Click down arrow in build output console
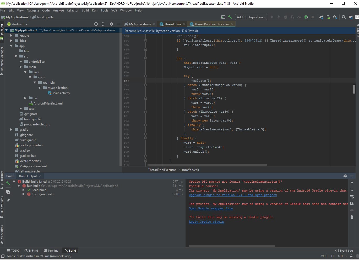The height and width of the screenshot is (260, 359). click(352, 190)
